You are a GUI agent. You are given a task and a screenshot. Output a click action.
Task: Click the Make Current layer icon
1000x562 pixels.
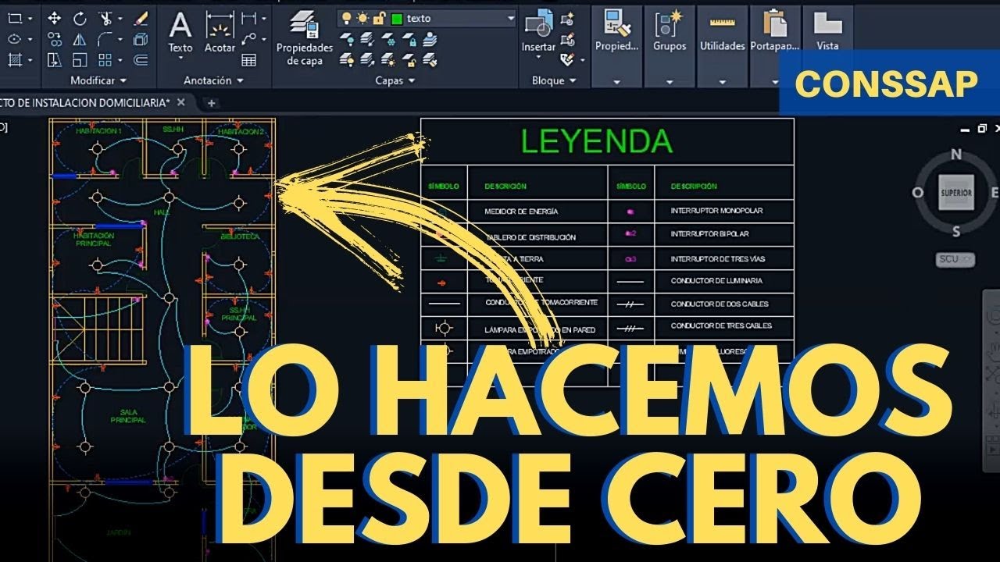[x=429, y=41]
